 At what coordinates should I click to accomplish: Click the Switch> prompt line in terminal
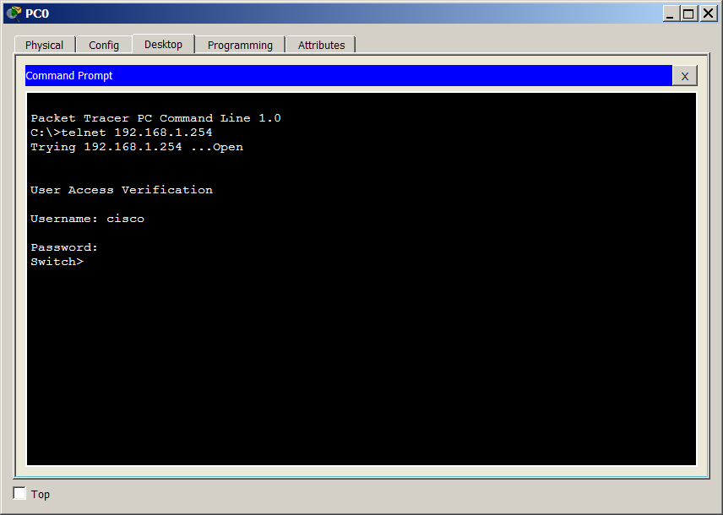[57, 262]
